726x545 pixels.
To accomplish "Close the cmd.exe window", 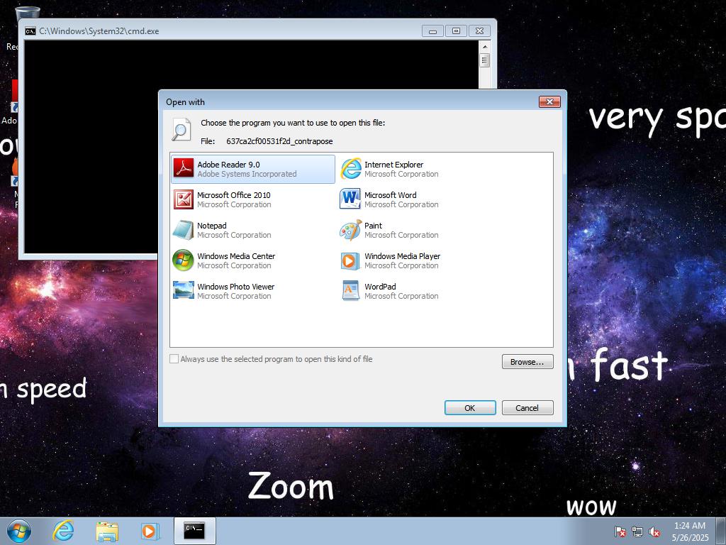I will (x=480, y=31).
